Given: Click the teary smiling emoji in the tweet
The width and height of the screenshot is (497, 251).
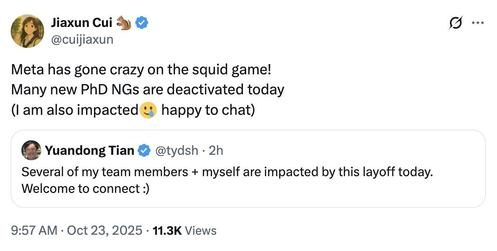Looking at the screenshot, I should pos(147,110).
